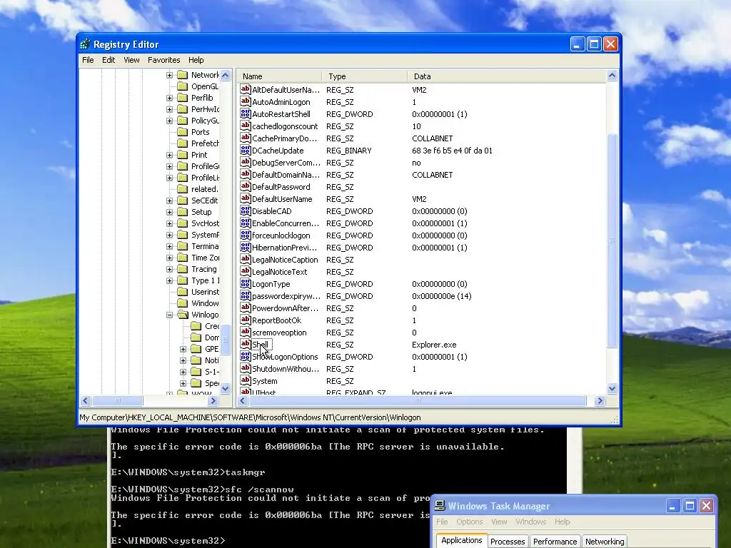Click the Registry Editor title bar icon

tap(86, 44)
